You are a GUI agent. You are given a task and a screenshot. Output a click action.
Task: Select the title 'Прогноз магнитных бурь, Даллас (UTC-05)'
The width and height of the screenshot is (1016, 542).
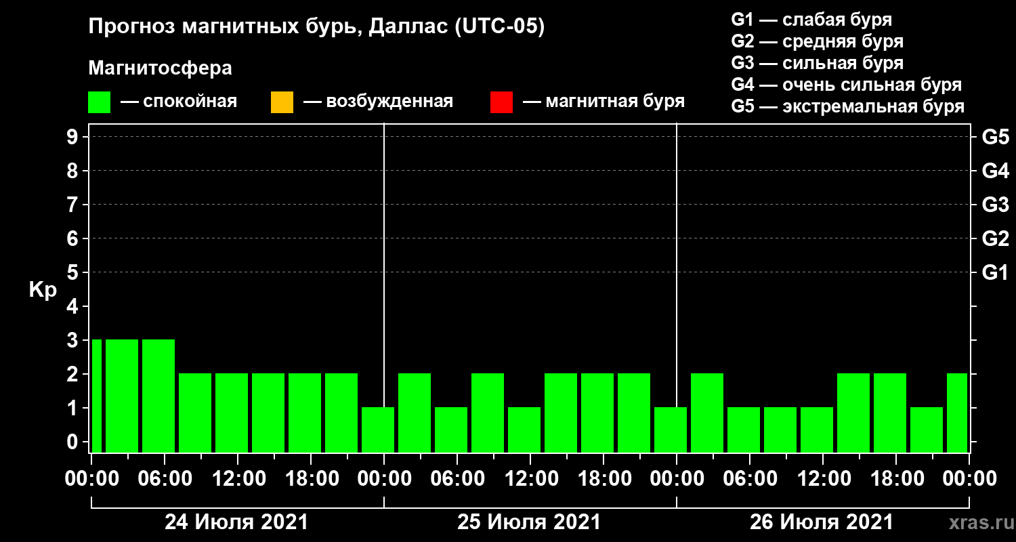pos(316,28)
